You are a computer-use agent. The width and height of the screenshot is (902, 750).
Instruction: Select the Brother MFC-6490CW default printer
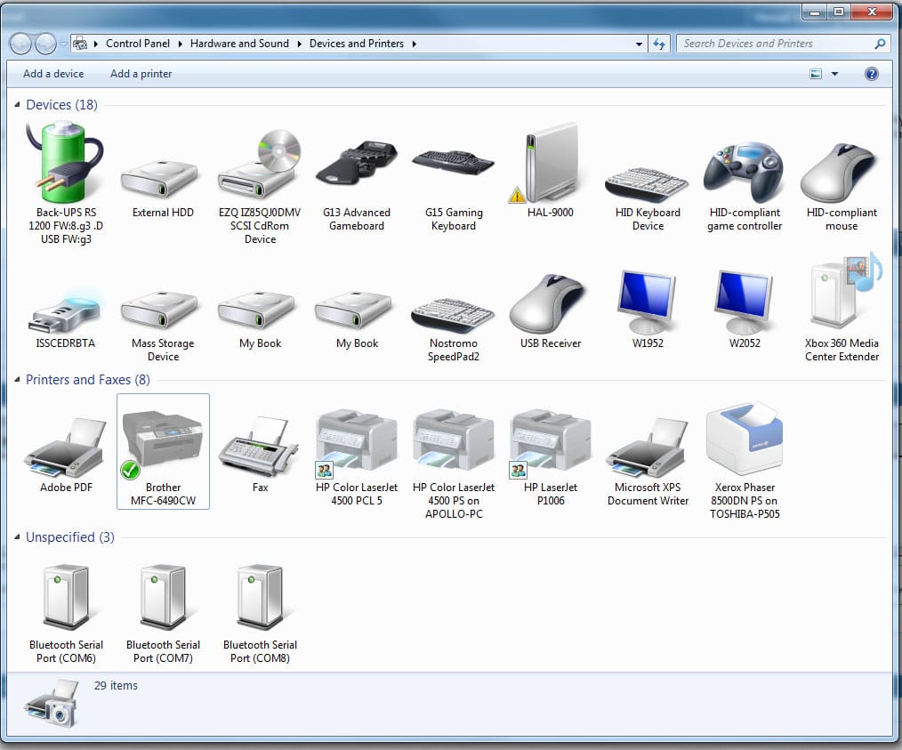click(x=163, y=451)
